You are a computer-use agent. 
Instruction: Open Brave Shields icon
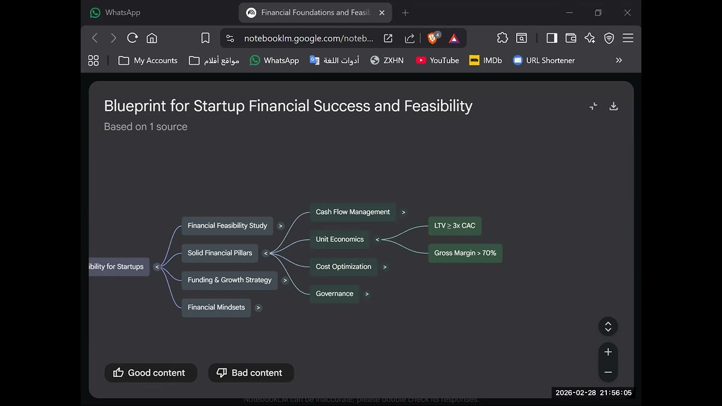[x=433, y=38]
